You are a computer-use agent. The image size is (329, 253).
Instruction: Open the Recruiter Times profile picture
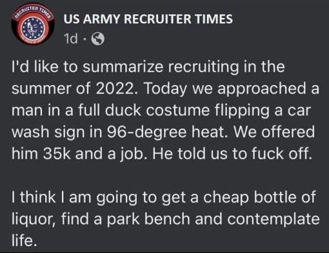pos(33,23)
